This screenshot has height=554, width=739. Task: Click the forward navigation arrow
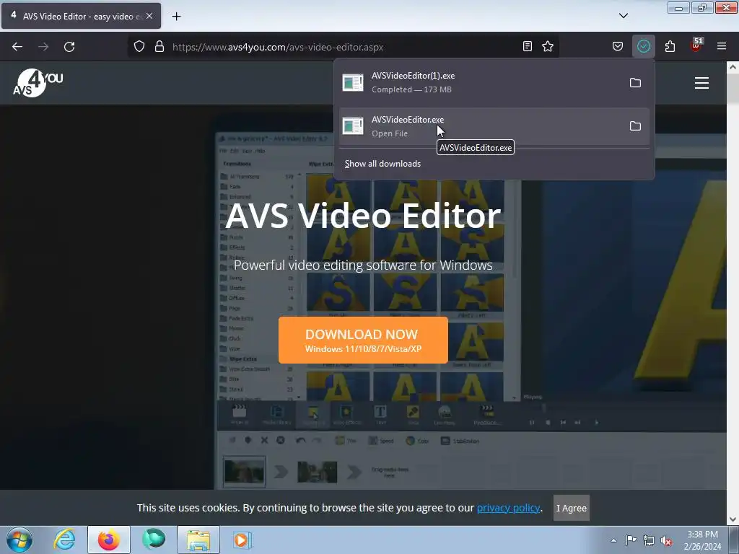[43, 47]
